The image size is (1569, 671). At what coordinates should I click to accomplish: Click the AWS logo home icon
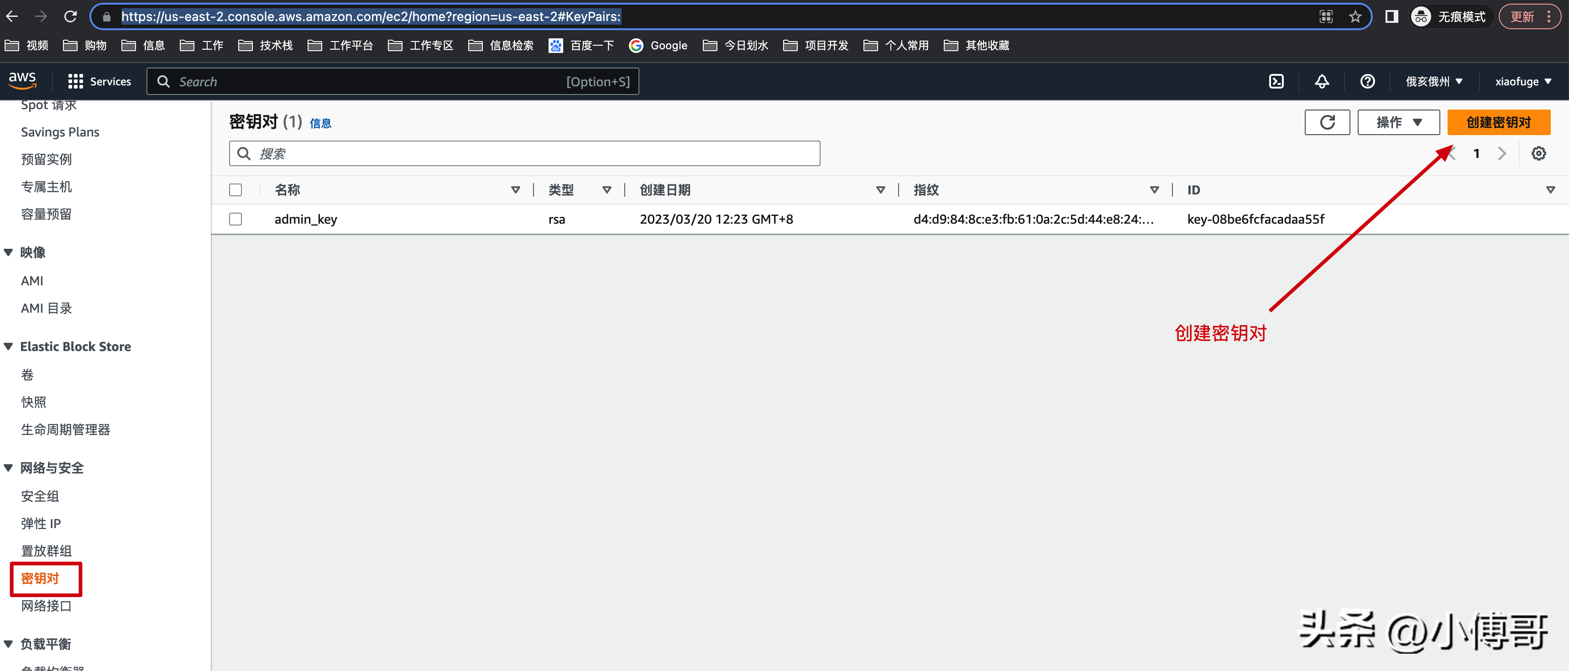click(22, 80)
